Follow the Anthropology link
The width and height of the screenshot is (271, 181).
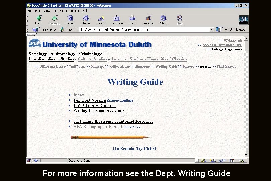[x=63, y=54]
